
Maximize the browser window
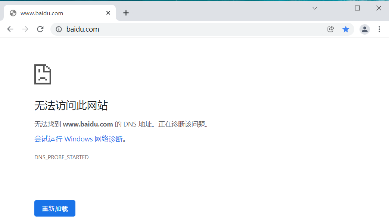(357, 8)
